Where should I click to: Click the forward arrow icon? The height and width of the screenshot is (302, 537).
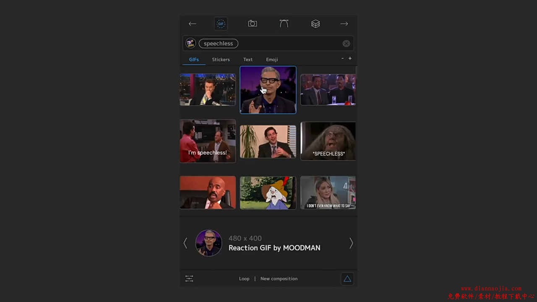(344, 24)
